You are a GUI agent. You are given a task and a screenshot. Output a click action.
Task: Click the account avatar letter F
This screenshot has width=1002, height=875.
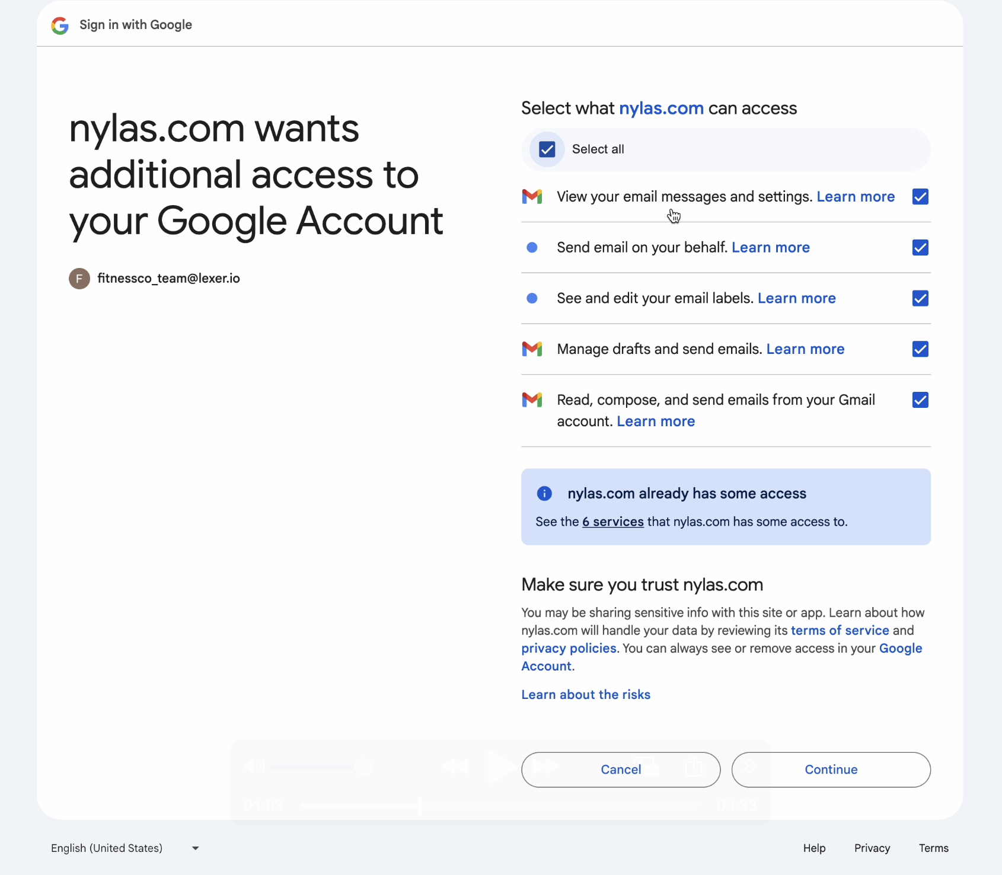coord(79,279)
